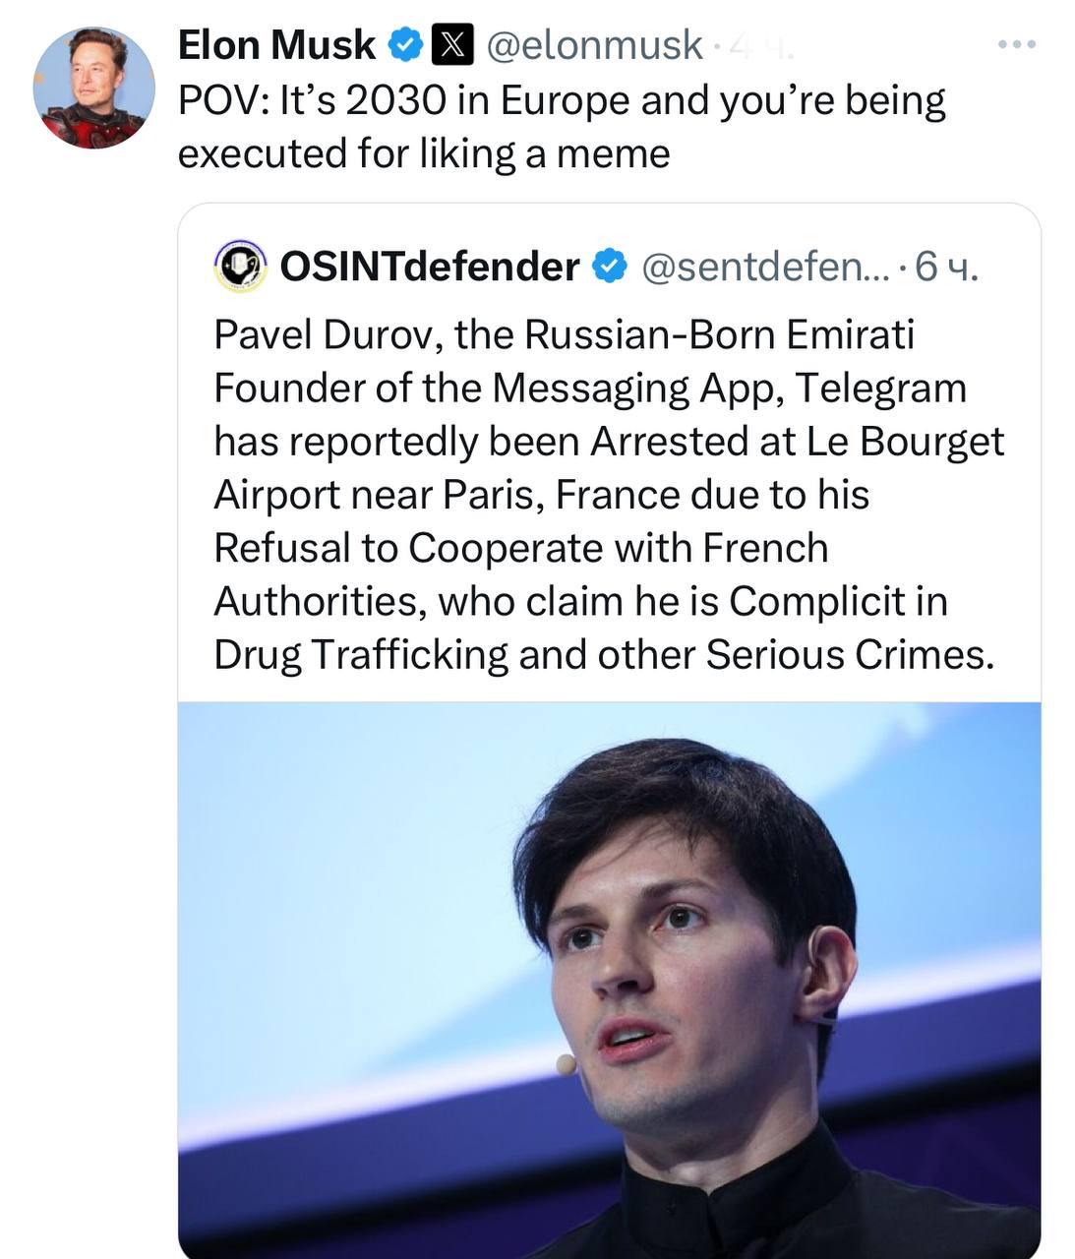Image resolution: width=1075 pixels, height=1259 pixels.
Task: Click the word 'Telegram' in quoted post
Action: coord(880,389)
